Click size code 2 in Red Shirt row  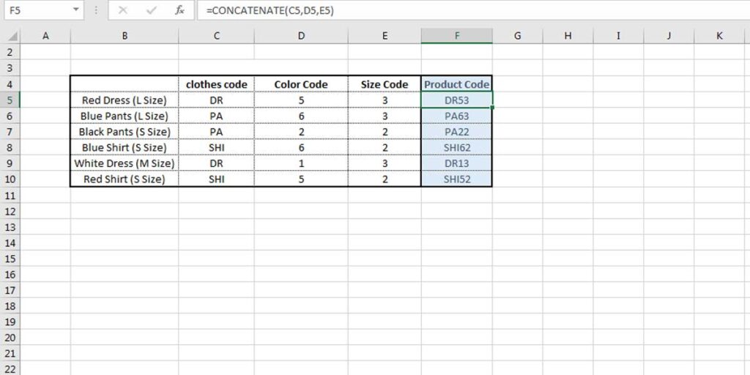(x=385, y=179)
